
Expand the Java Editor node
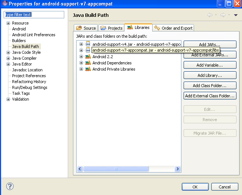tap(8, 64)
